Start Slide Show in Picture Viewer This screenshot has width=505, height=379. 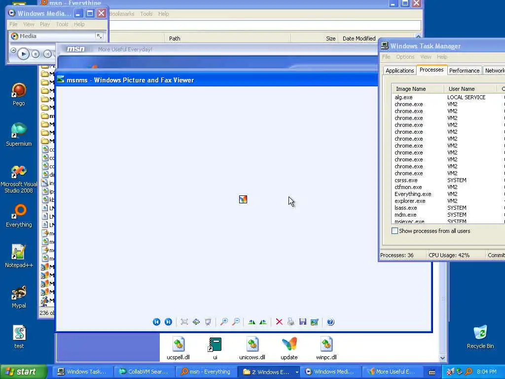[208, 322]
